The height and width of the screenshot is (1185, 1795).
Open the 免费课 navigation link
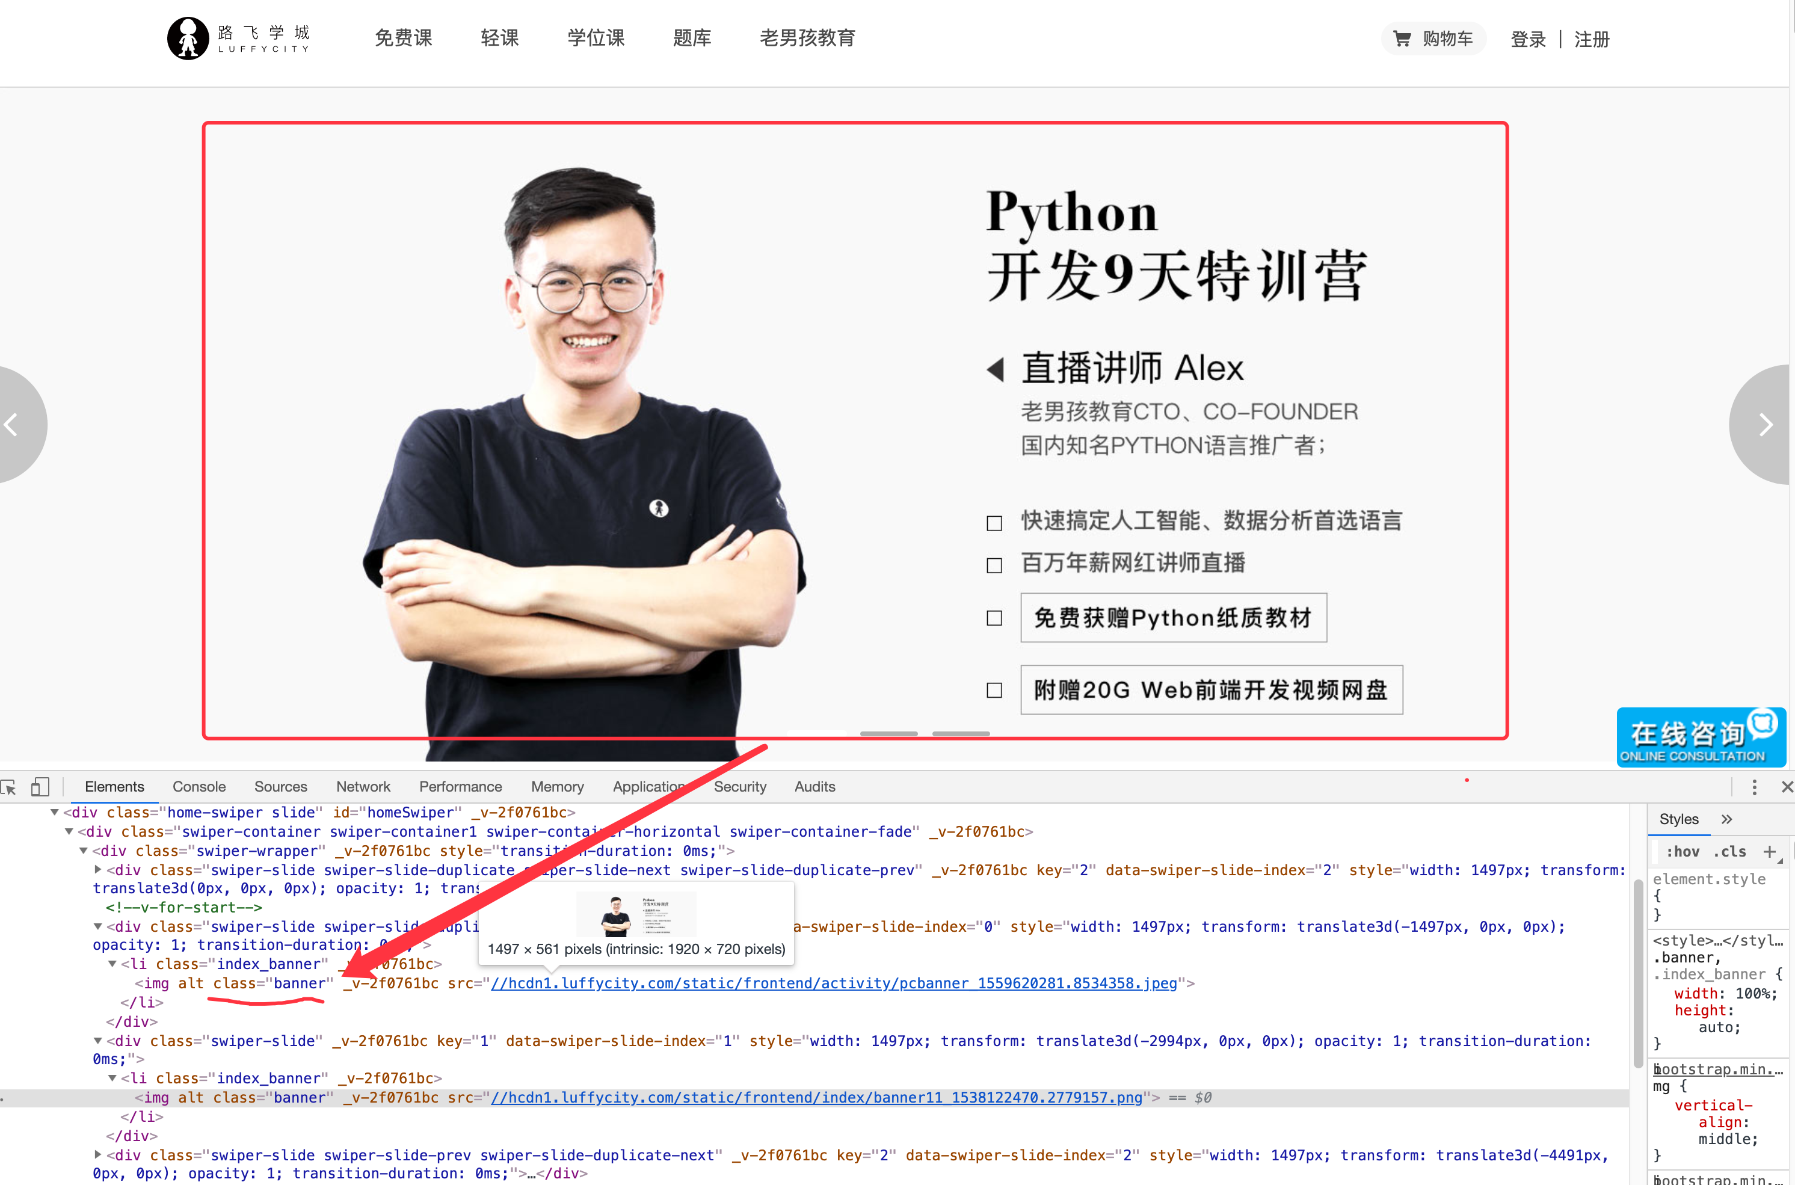point(404,38)
